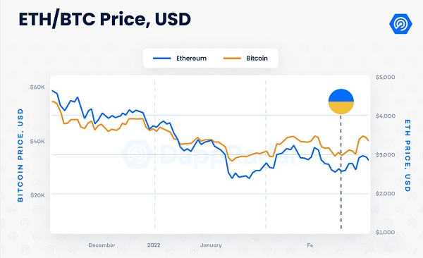Click the ETH PRICE, USD vertical axis title
This screenshot has width=423, height=258.
pos(407,156)
